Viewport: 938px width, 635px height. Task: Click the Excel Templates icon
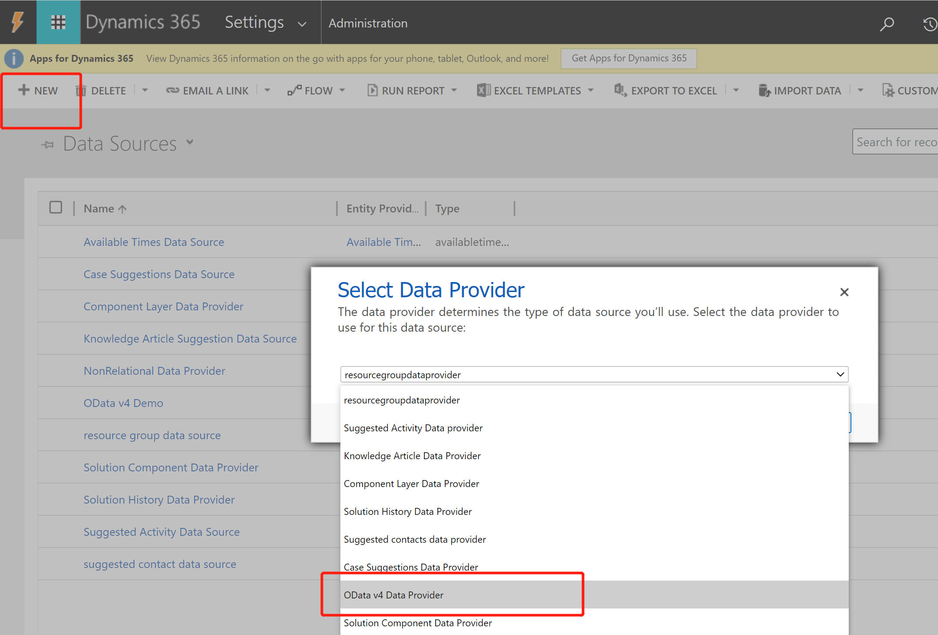(483, 90)
